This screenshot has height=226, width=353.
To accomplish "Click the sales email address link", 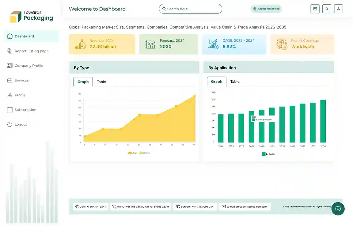I will coord(246,207).
